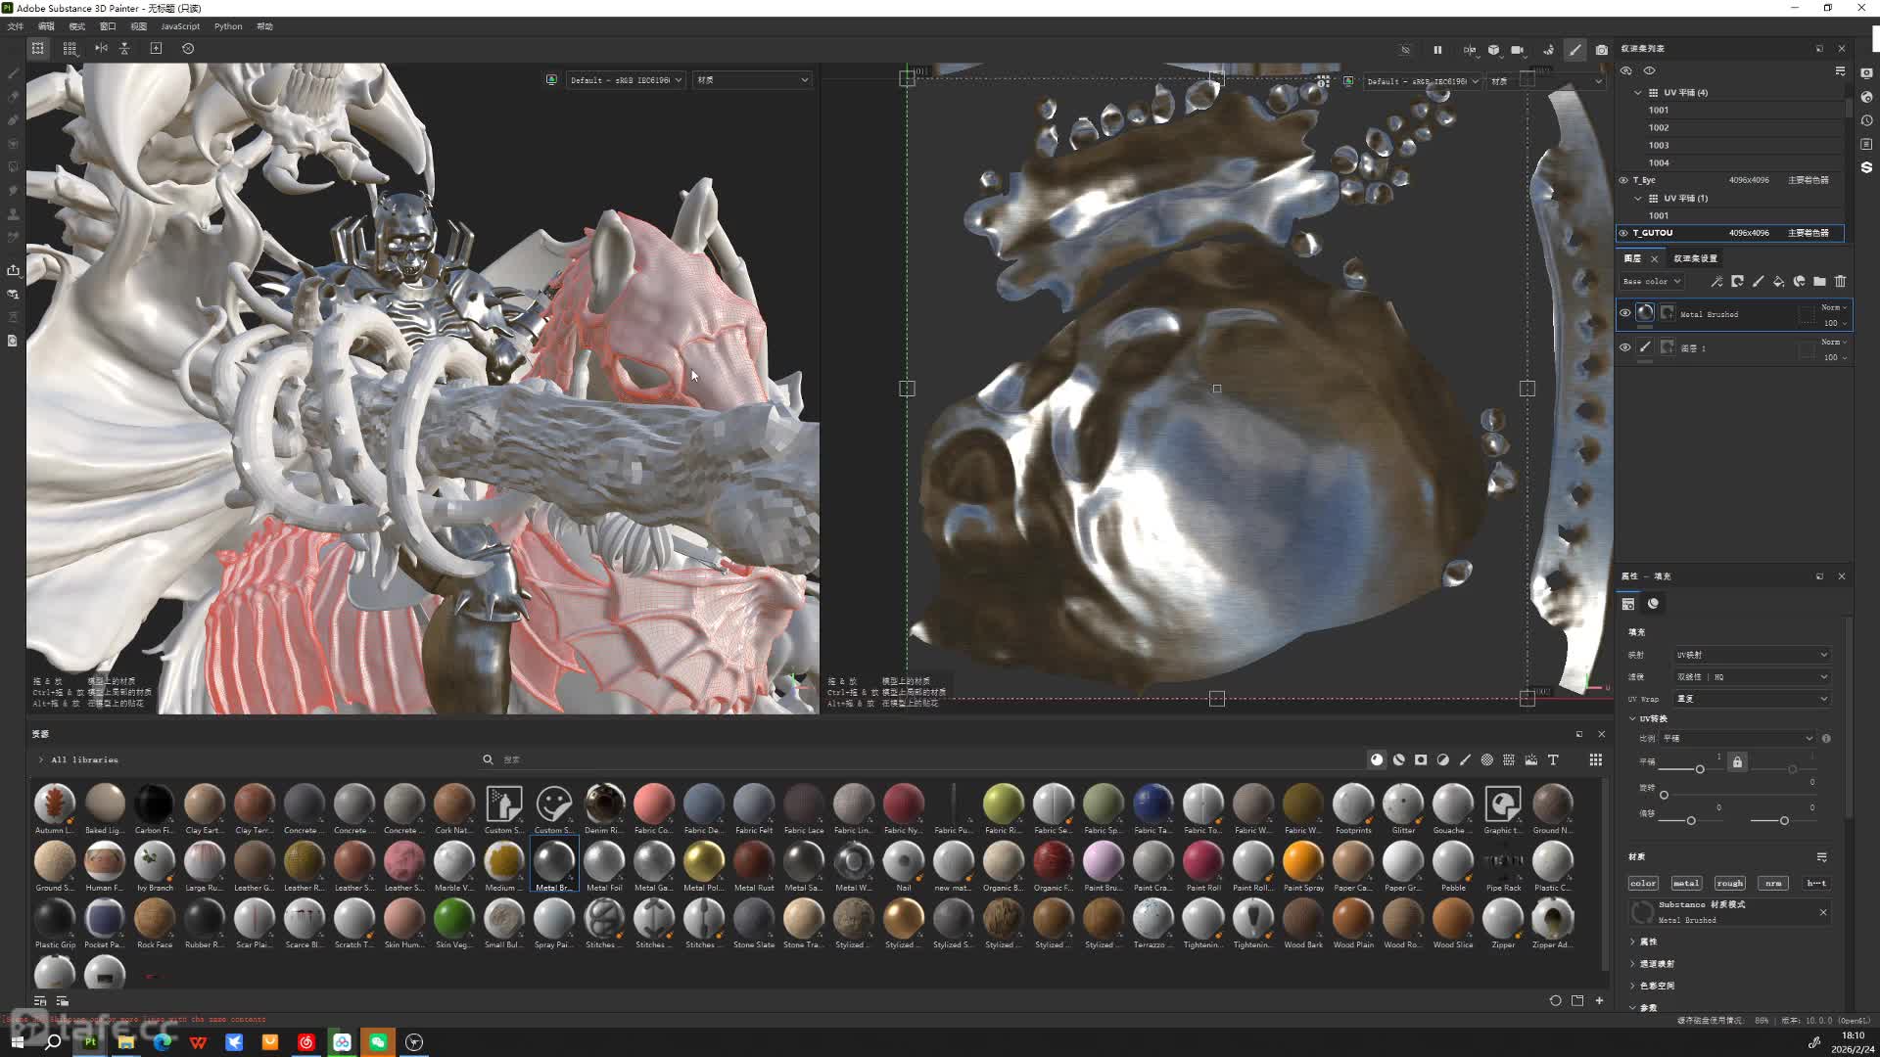Click the add folder icon in layers
Image resolution: width=1880 pixels, height=1057 pixels.
[x=1819, y=282]
